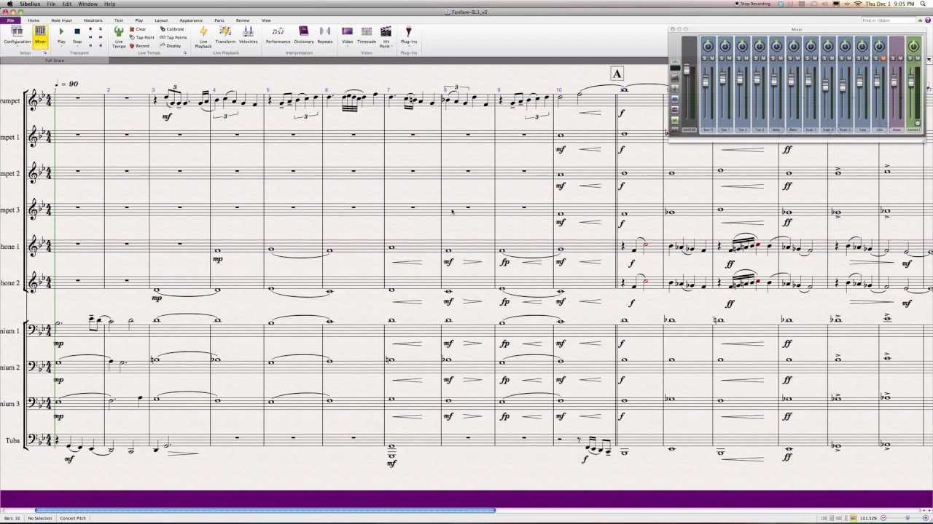Open the Sibelius application menu
Viewport: 933px width, 524px height.
coord(30,4)
